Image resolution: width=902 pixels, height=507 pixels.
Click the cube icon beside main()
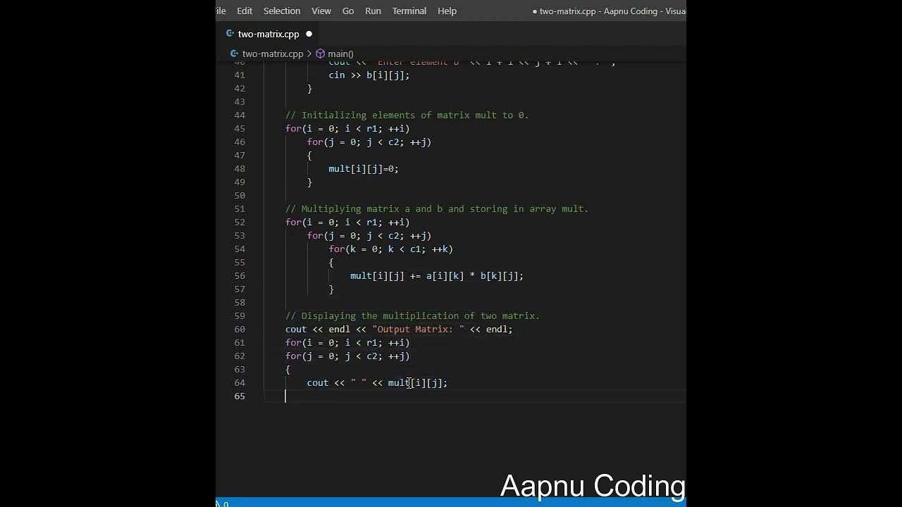(320, 54)
